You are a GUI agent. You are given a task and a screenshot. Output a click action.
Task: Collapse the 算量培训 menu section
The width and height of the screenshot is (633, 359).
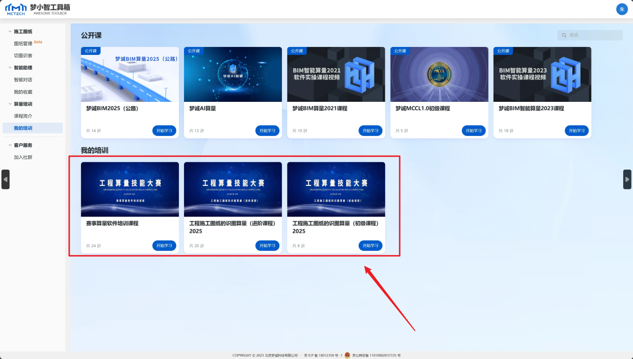(10, 104)
